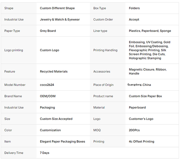Click 'Elegant Paper Packaging Boxes' item value
Image resolution: width=180 pixels, height=162 pixels.
tap(62, 141)
